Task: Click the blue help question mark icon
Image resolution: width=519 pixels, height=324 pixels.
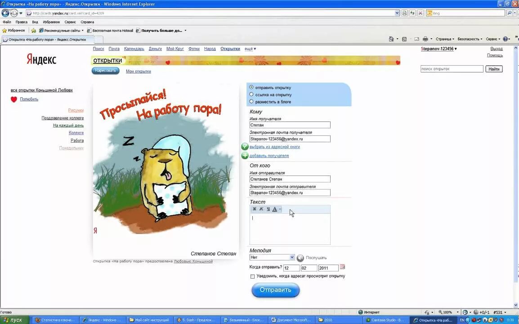Action: click(x=506, y=39)
